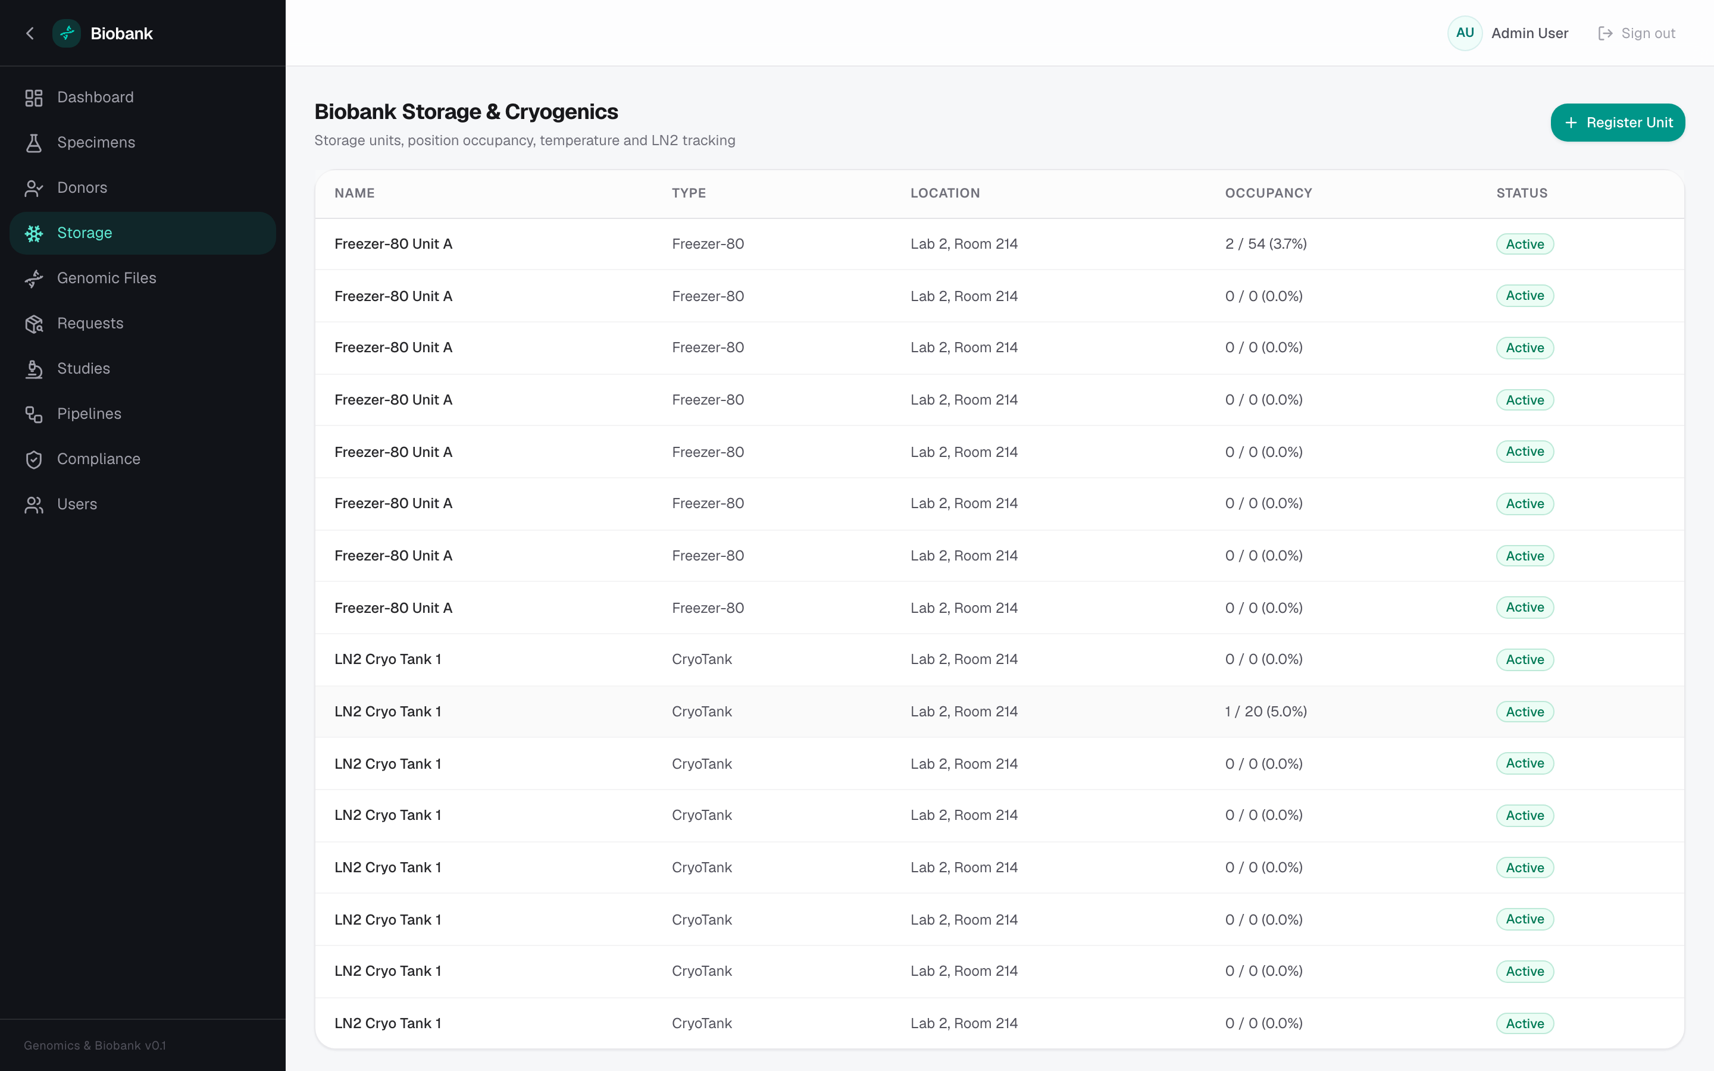
Task: Click the Biobank title in the sidebar
Action: click(x=122, y=33)
